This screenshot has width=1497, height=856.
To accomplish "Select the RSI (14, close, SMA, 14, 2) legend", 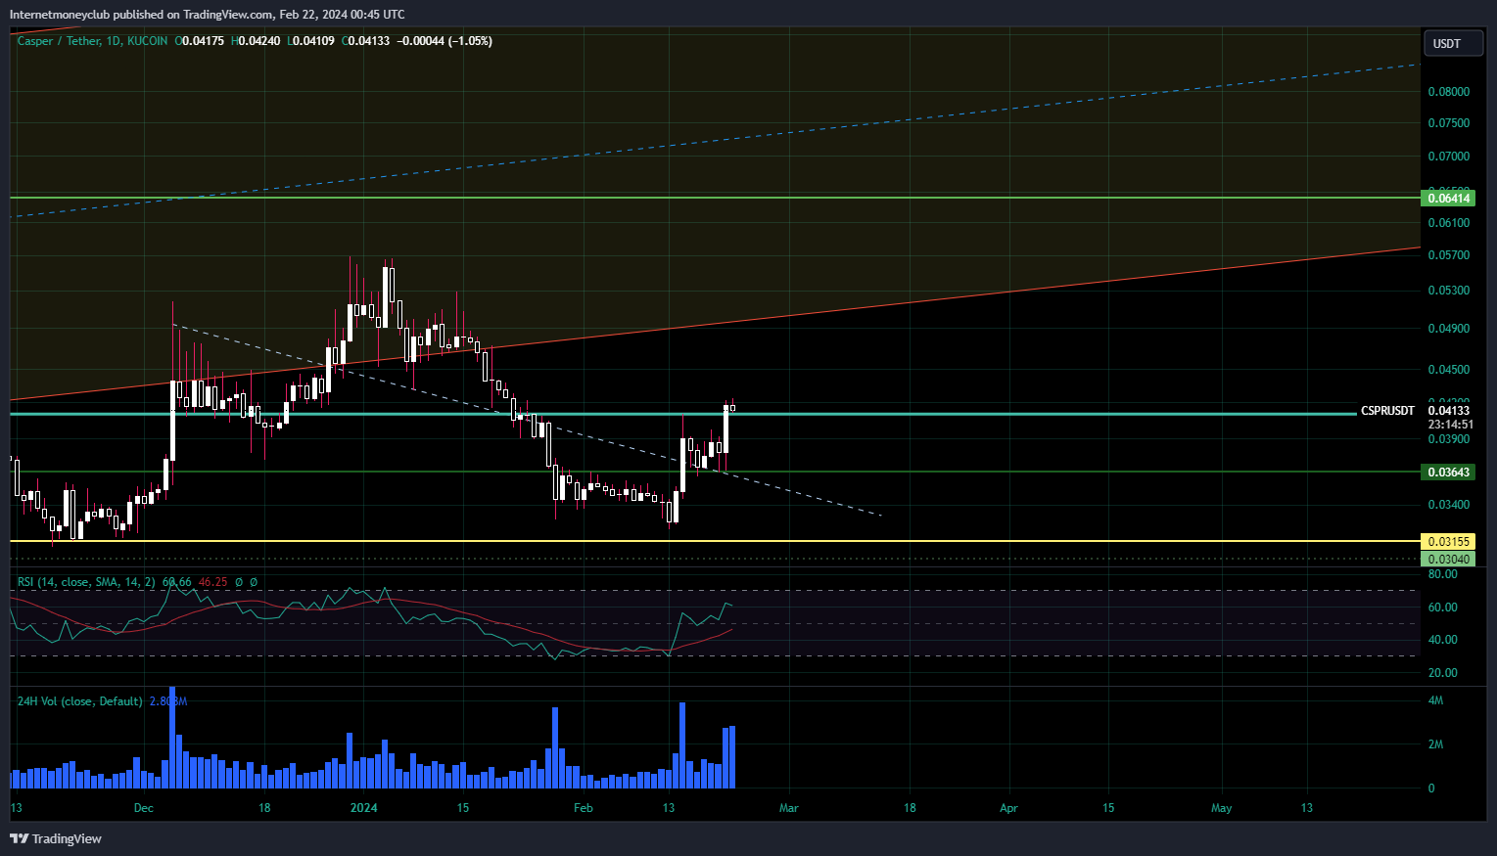I will 86,582.
